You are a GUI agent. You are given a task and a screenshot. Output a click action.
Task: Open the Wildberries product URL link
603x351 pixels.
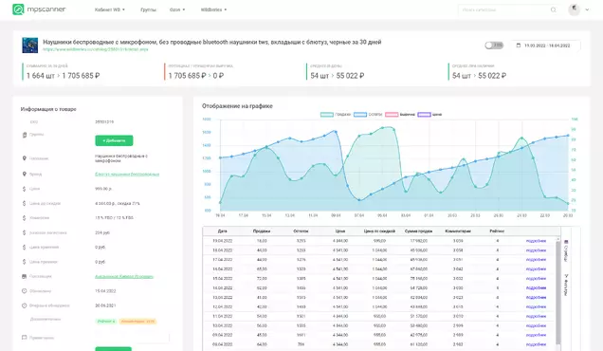96,49
